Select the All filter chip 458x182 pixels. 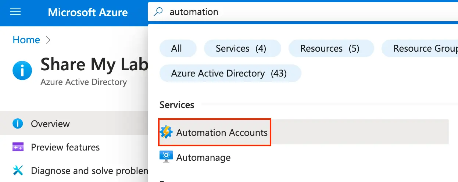click(x=177, y=48)
